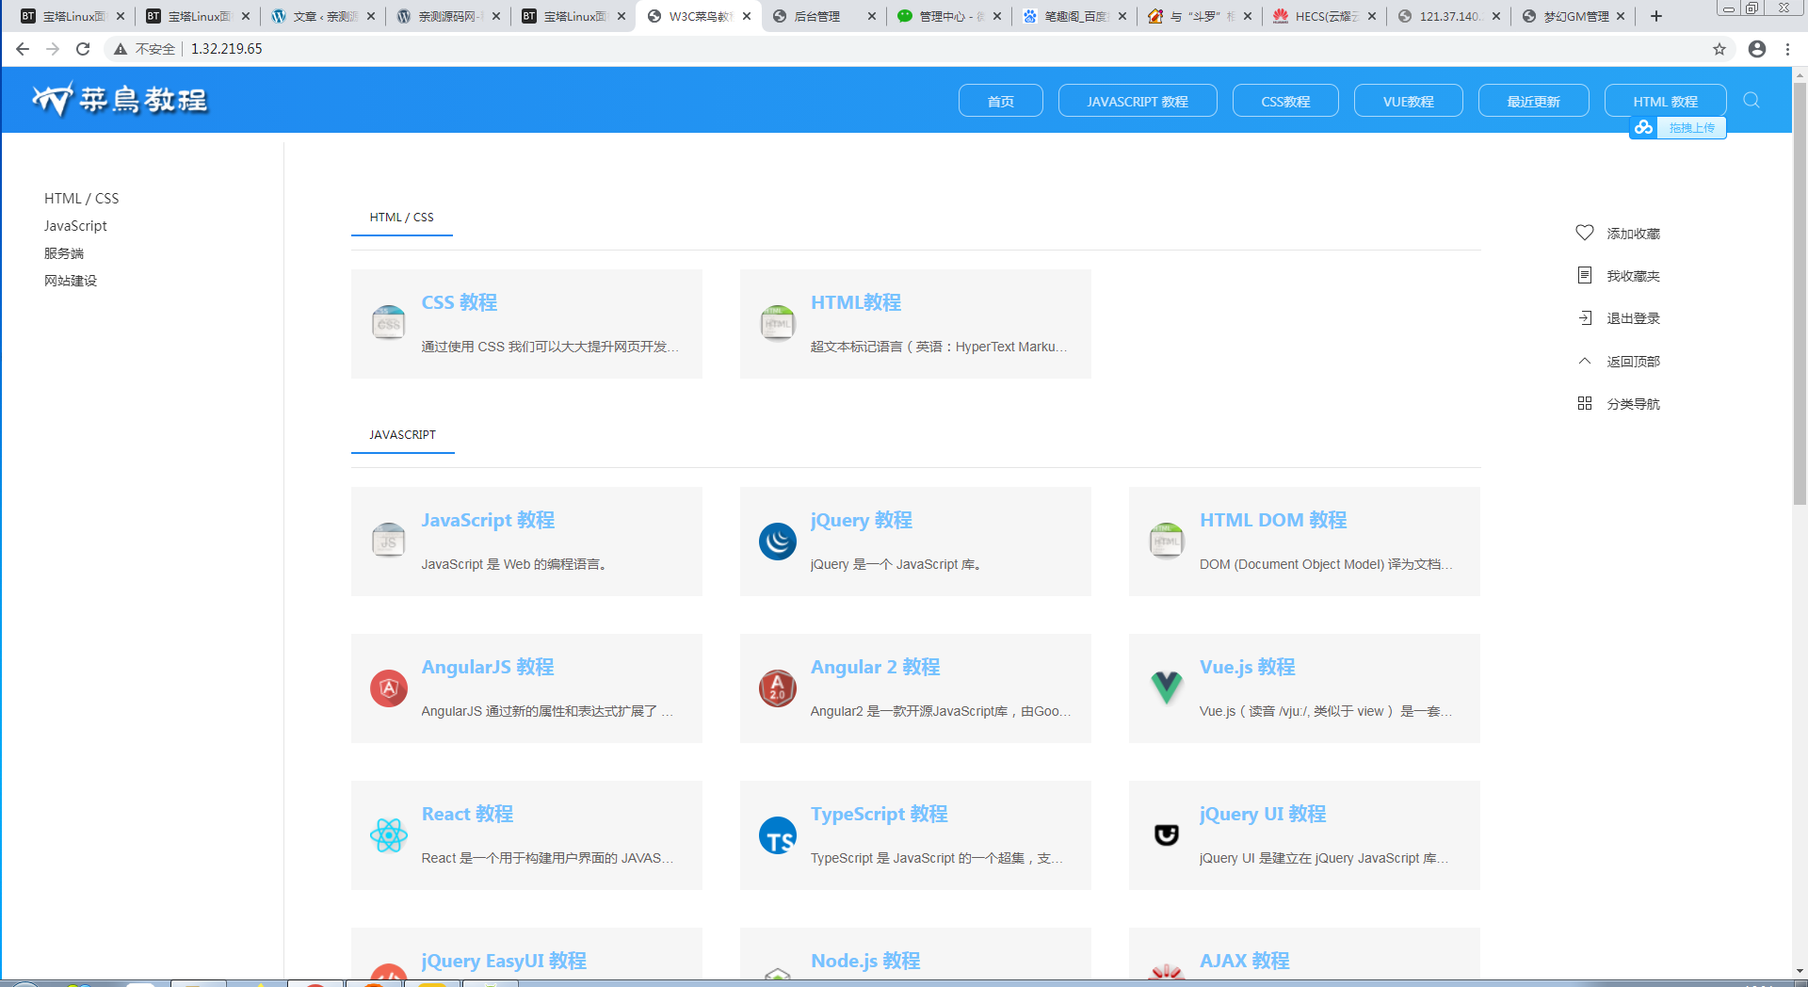
Task: Open a new browser tab
Action: pyautogui.click(x=1656, y=16)
